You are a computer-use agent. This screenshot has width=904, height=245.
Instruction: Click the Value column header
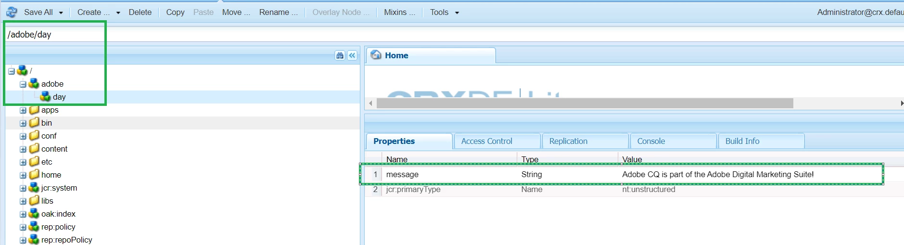click(761, 159)
